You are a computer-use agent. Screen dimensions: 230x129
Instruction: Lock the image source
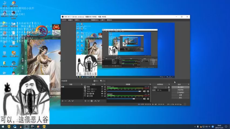(x=105, y=87)
